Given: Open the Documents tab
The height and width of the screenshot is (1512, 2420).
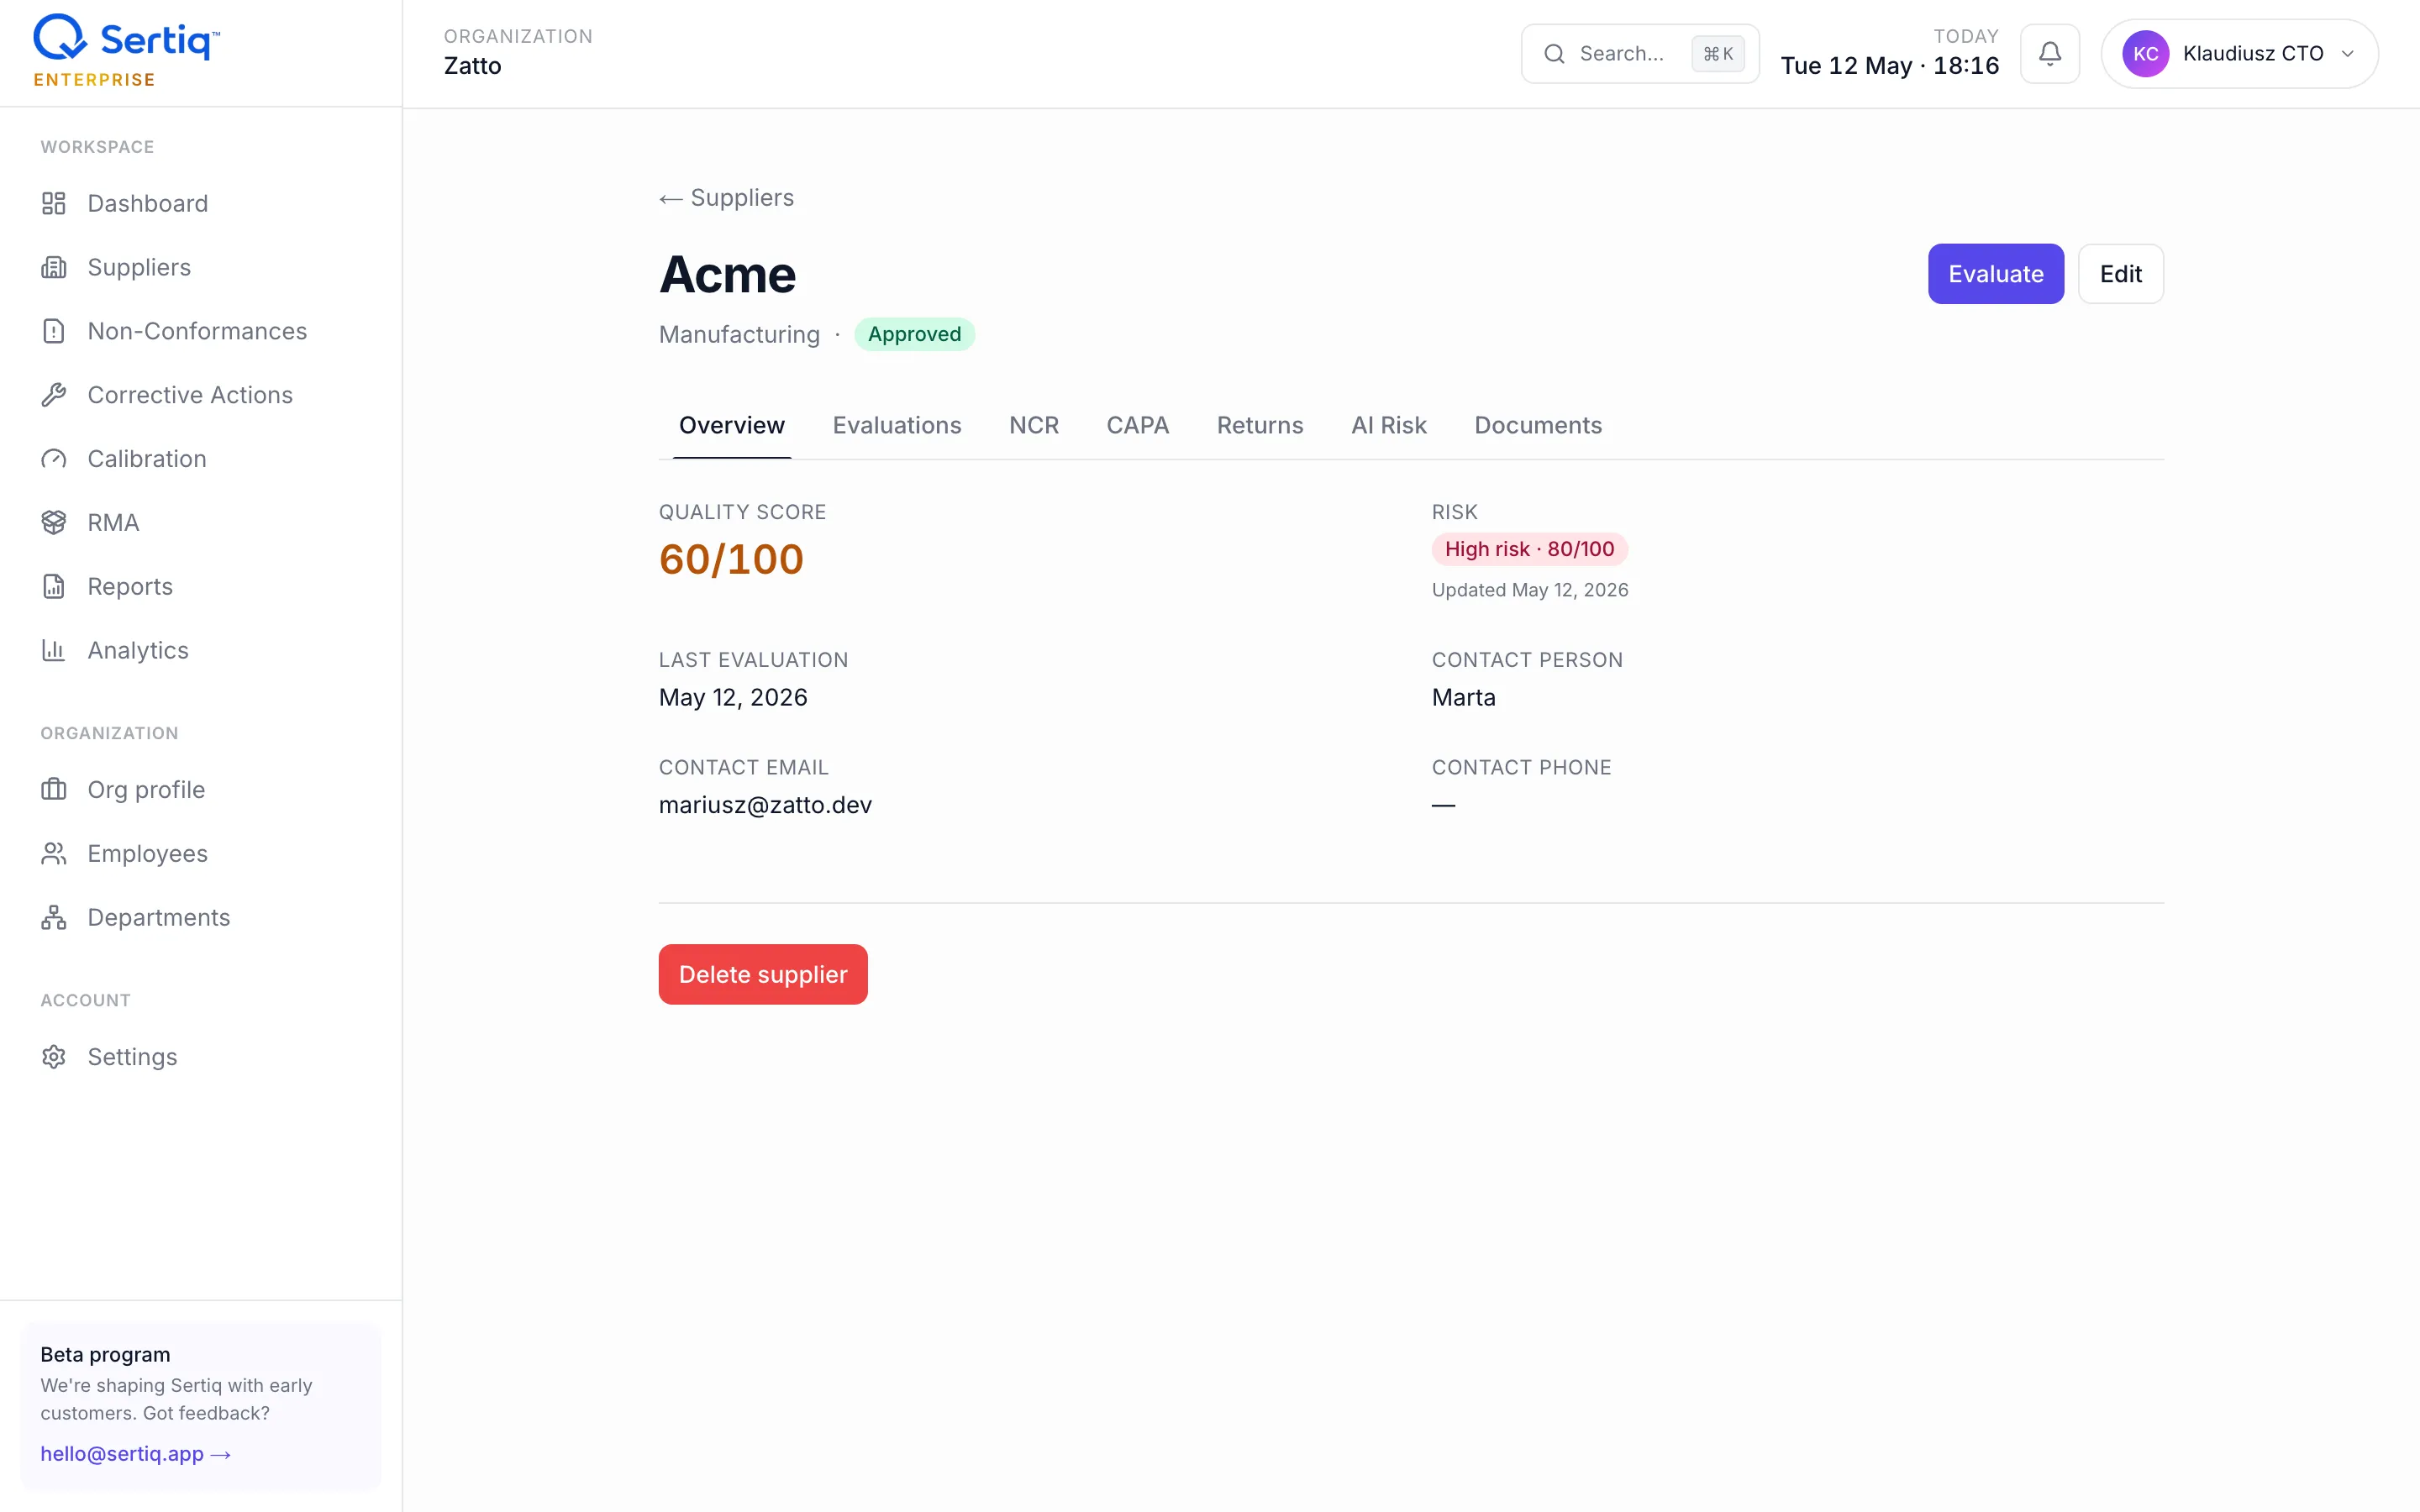Looking at the screenshot, I should (x=1538, y=426).
